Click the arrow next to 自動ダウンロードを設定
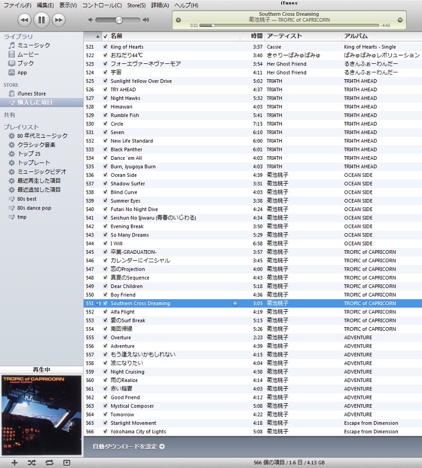The width and height of the screenshot is (422, 468). [x=162, y=446]
